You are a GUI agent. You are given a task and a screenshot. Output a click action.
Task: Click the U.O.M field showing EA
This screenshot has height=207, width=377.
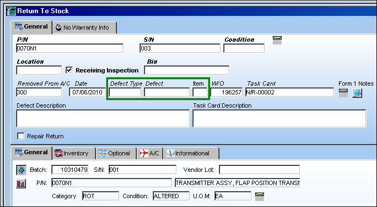click(x=233, y=196)
